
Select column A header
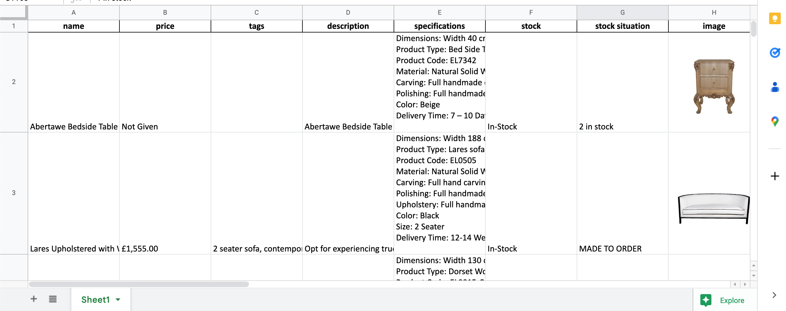[x=73, y=13]
